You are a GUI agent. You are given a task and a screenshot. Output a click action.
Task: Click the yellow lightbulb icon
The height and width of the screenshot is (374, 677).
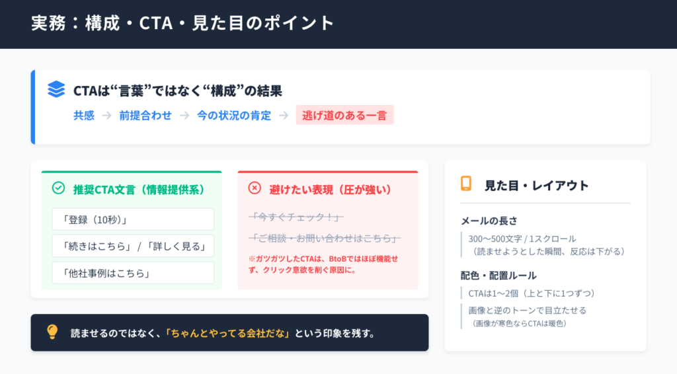click(52, 332)
